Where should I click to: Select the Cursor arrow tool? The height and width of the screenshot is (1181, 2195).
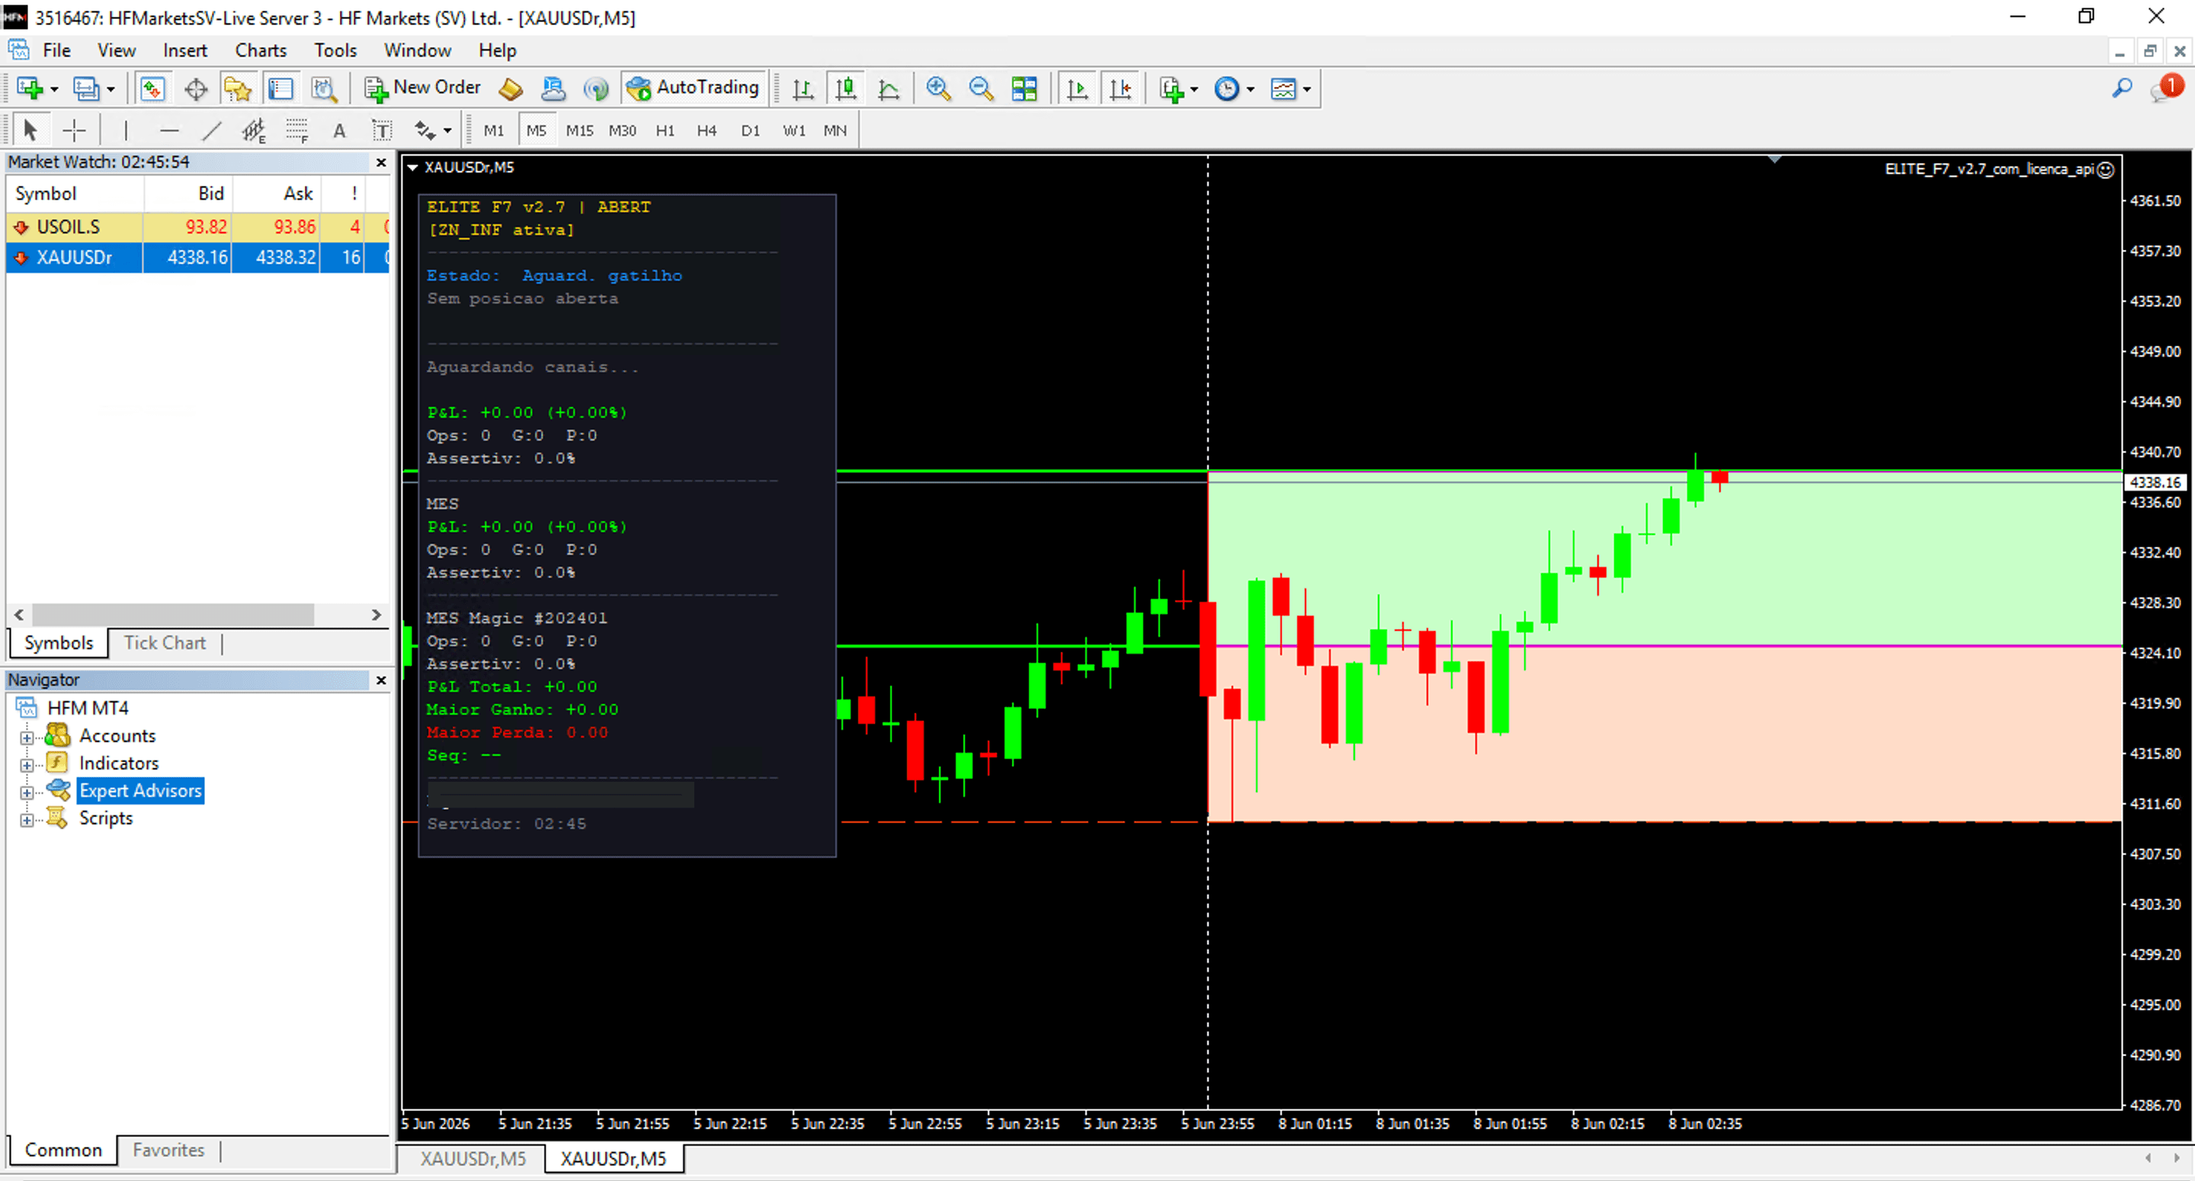(30, 130)
